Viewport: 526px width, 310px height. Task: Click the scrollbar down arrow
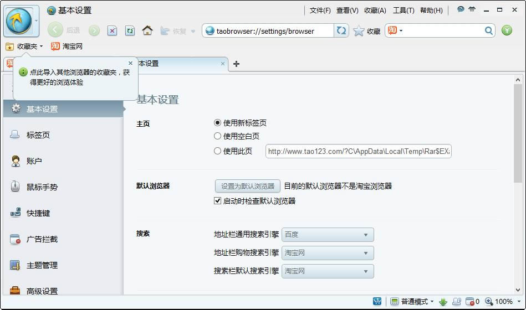point(518,290)
